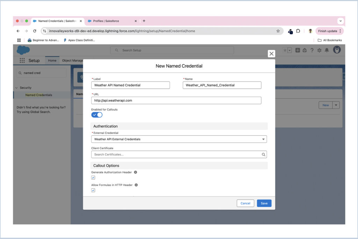Click the info icon for Generate Authorization Header

(135, 172)
